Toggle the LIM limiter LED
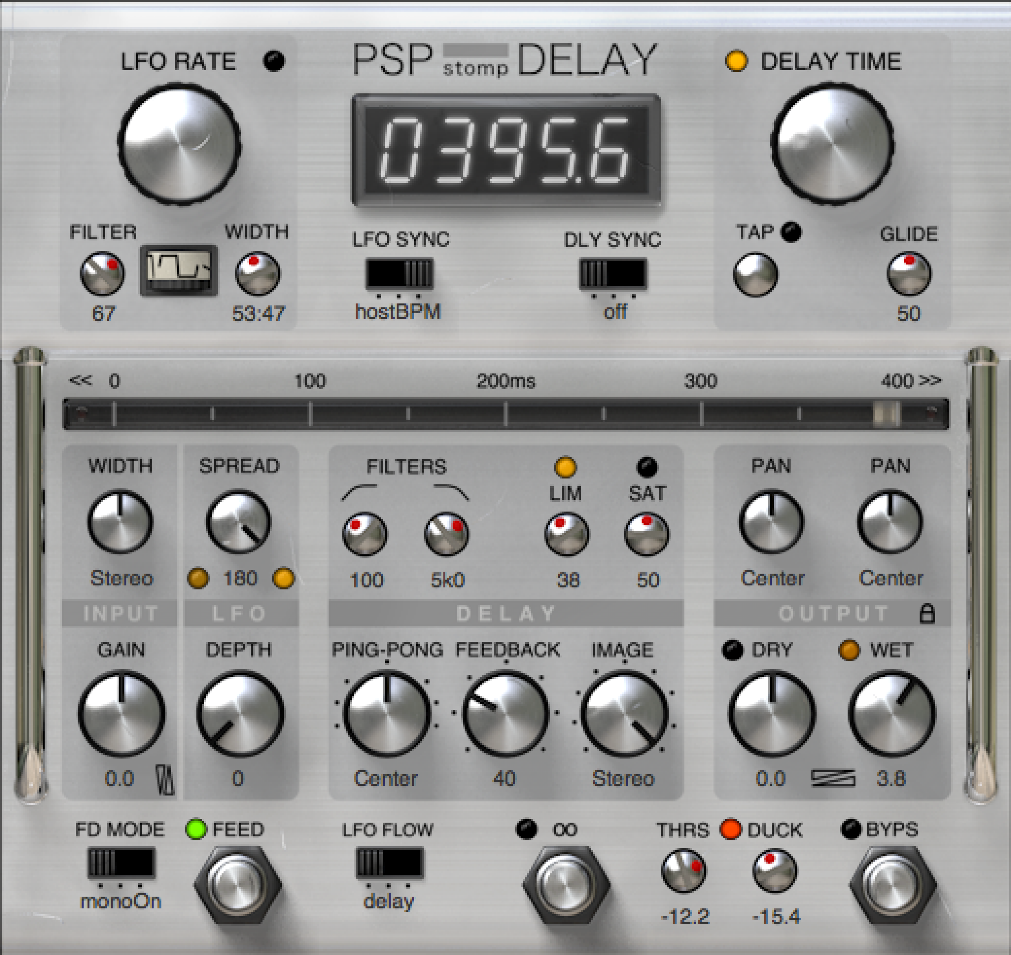Image resolution: width=1011 pixels, height=955 pixels. pos(565,466)
